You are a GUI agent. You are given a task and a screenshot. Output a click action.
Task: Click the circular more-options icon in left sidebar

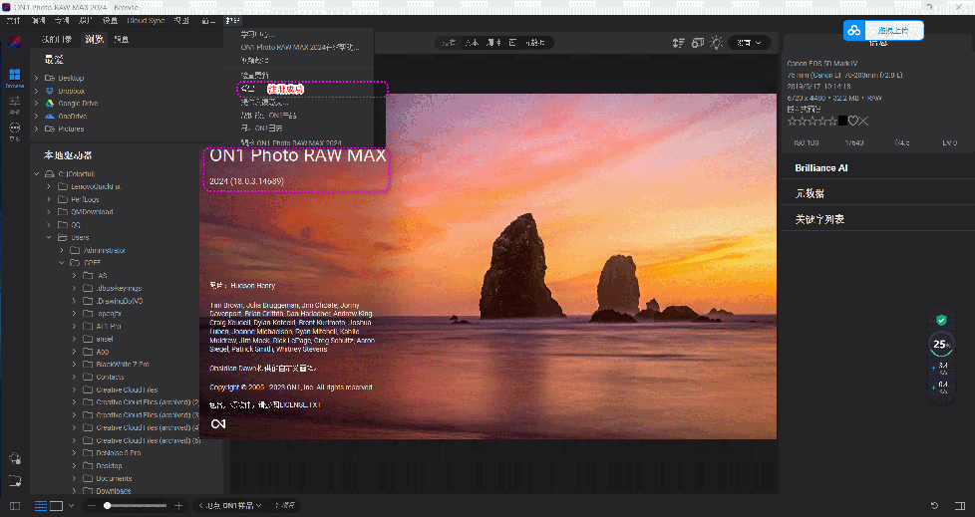click(14, 129)
